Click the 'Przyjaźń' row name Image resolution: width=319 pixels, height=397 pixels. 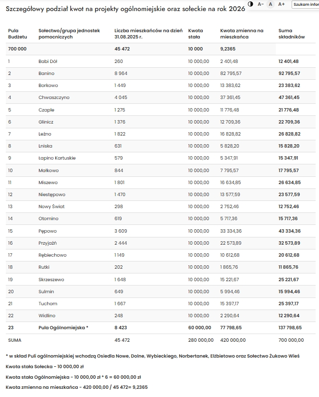pyautogui.click(x=48, y=243)
